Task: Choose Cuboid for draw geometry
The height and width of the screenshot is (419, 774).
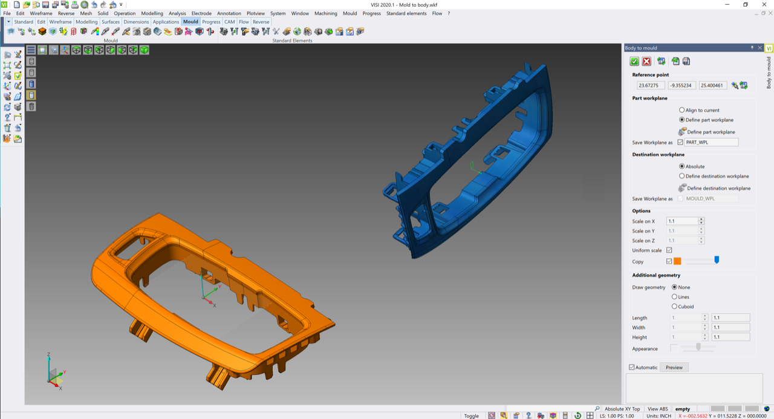Action: (x=675, y=307)
